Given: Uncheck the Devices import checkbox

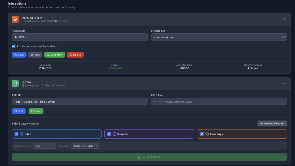Looking at the screenshot, I should 109,134.
